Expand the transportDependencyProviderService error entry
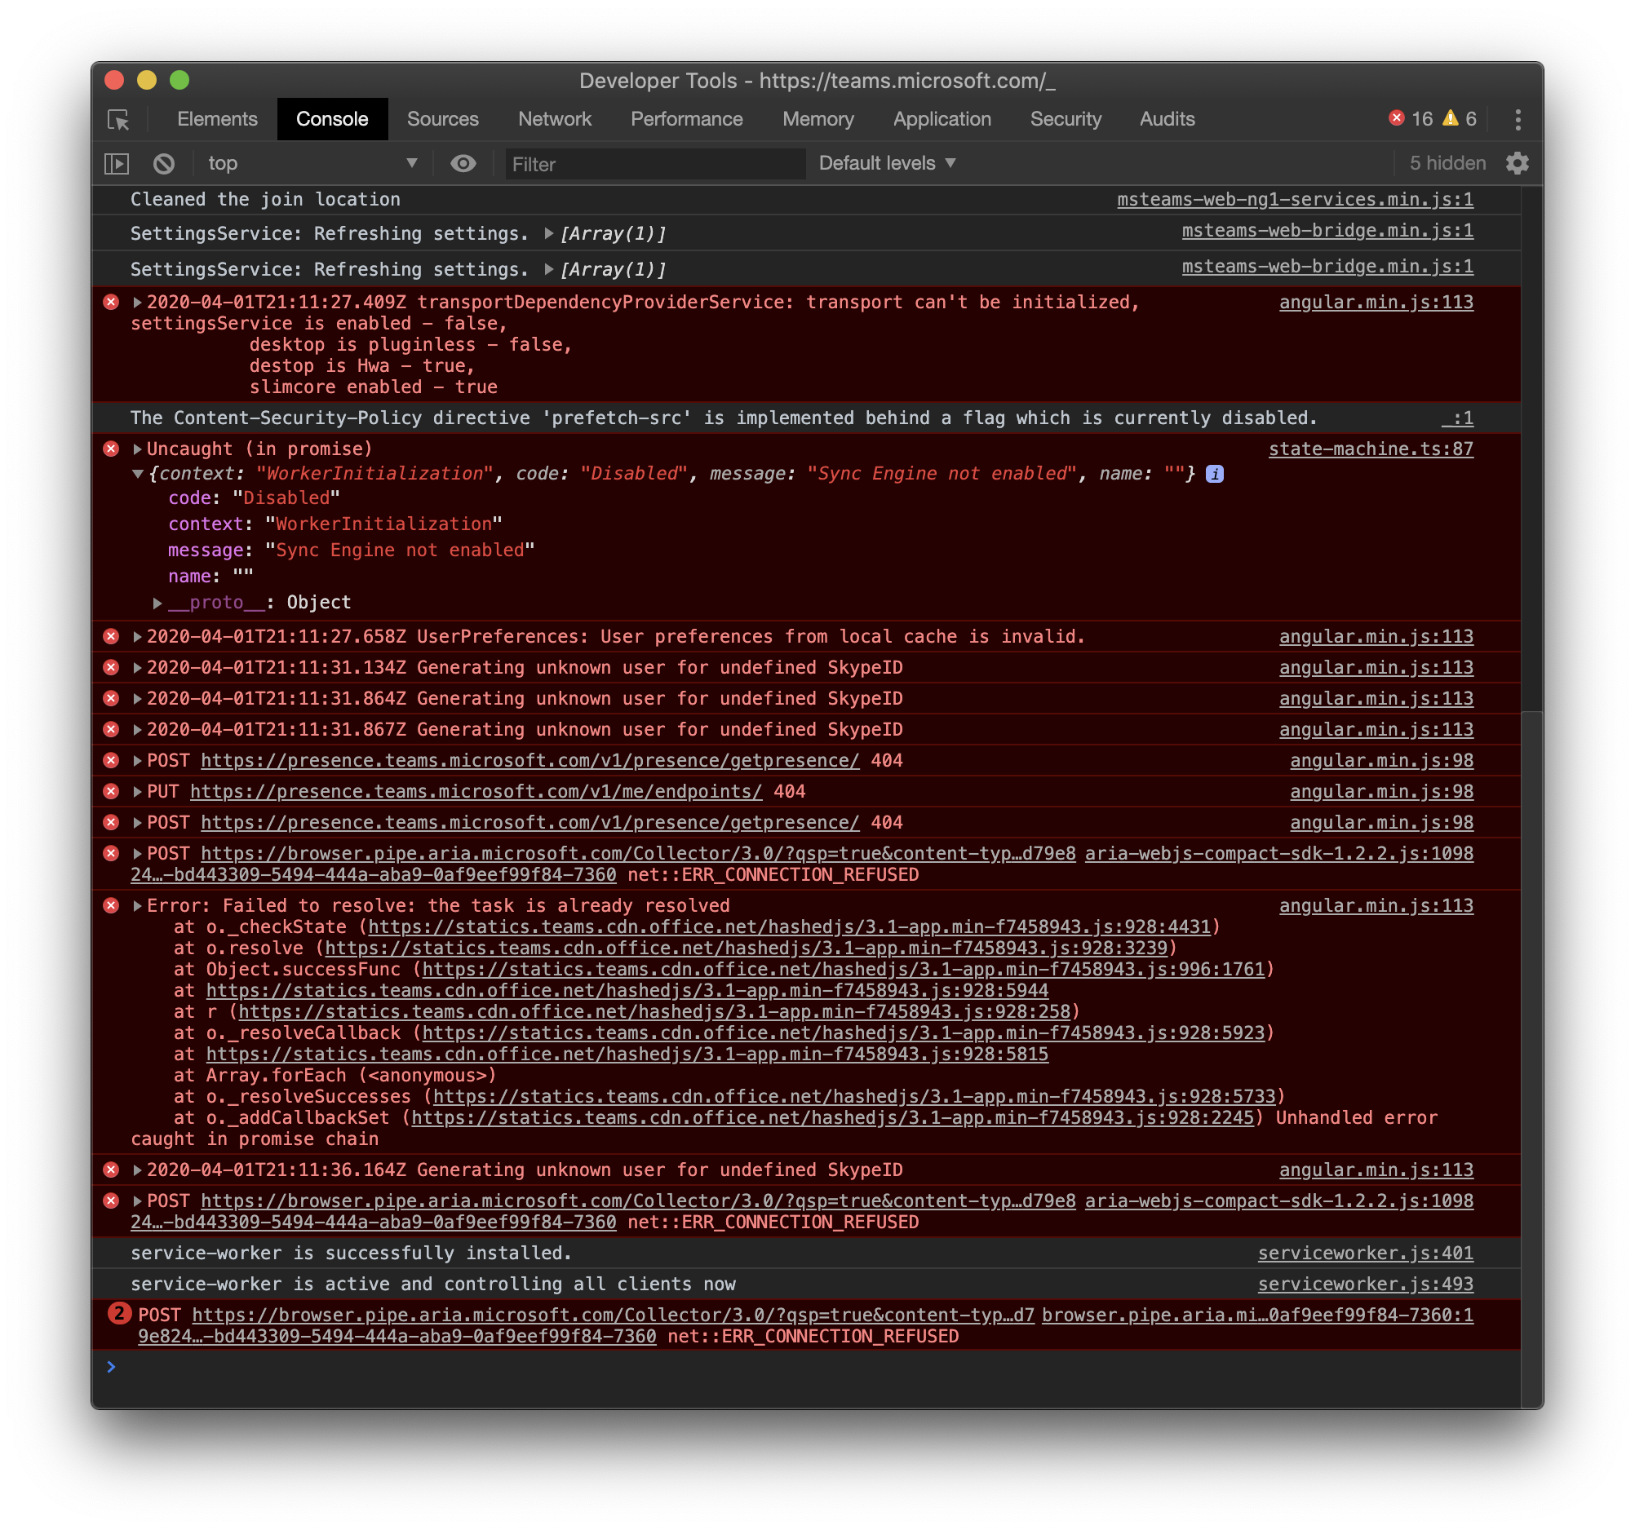This screenshot has height=1530, width=1635. click(x=137, y=303)
